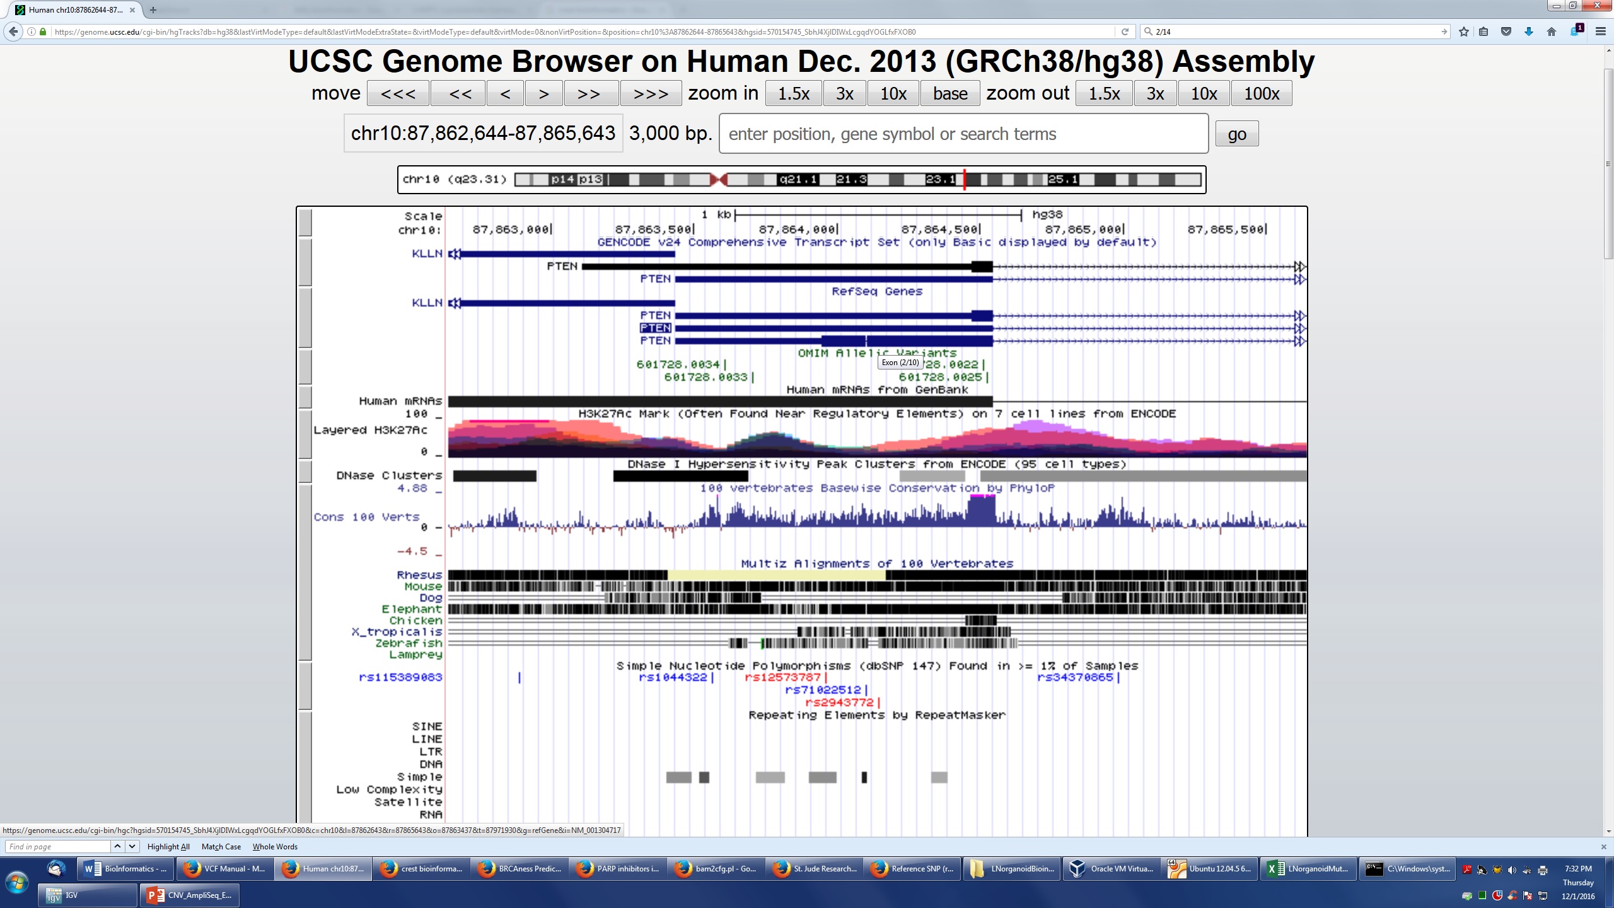Close the find bar

1603,847
